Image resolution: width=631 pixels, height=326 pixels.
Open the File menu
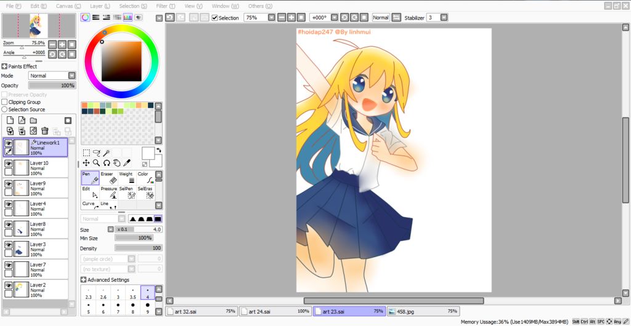(x=14, y=6)
